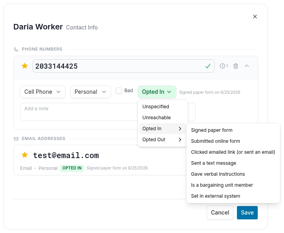Click the test@email.com address
Image resolution: width=284 pixels, height=233 pixels.
pyautogui.click(x=66, y=155)
